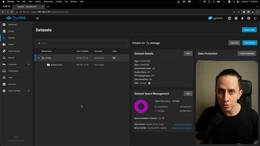Click the Import Data button
Image resolution: width=260 pixels, height=146 pixels.
(249, 30)
